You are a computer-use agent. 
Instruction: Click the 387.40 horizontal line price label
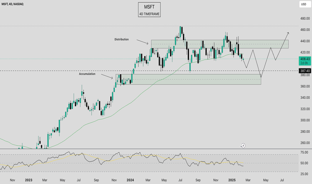[x=305, y=71]
